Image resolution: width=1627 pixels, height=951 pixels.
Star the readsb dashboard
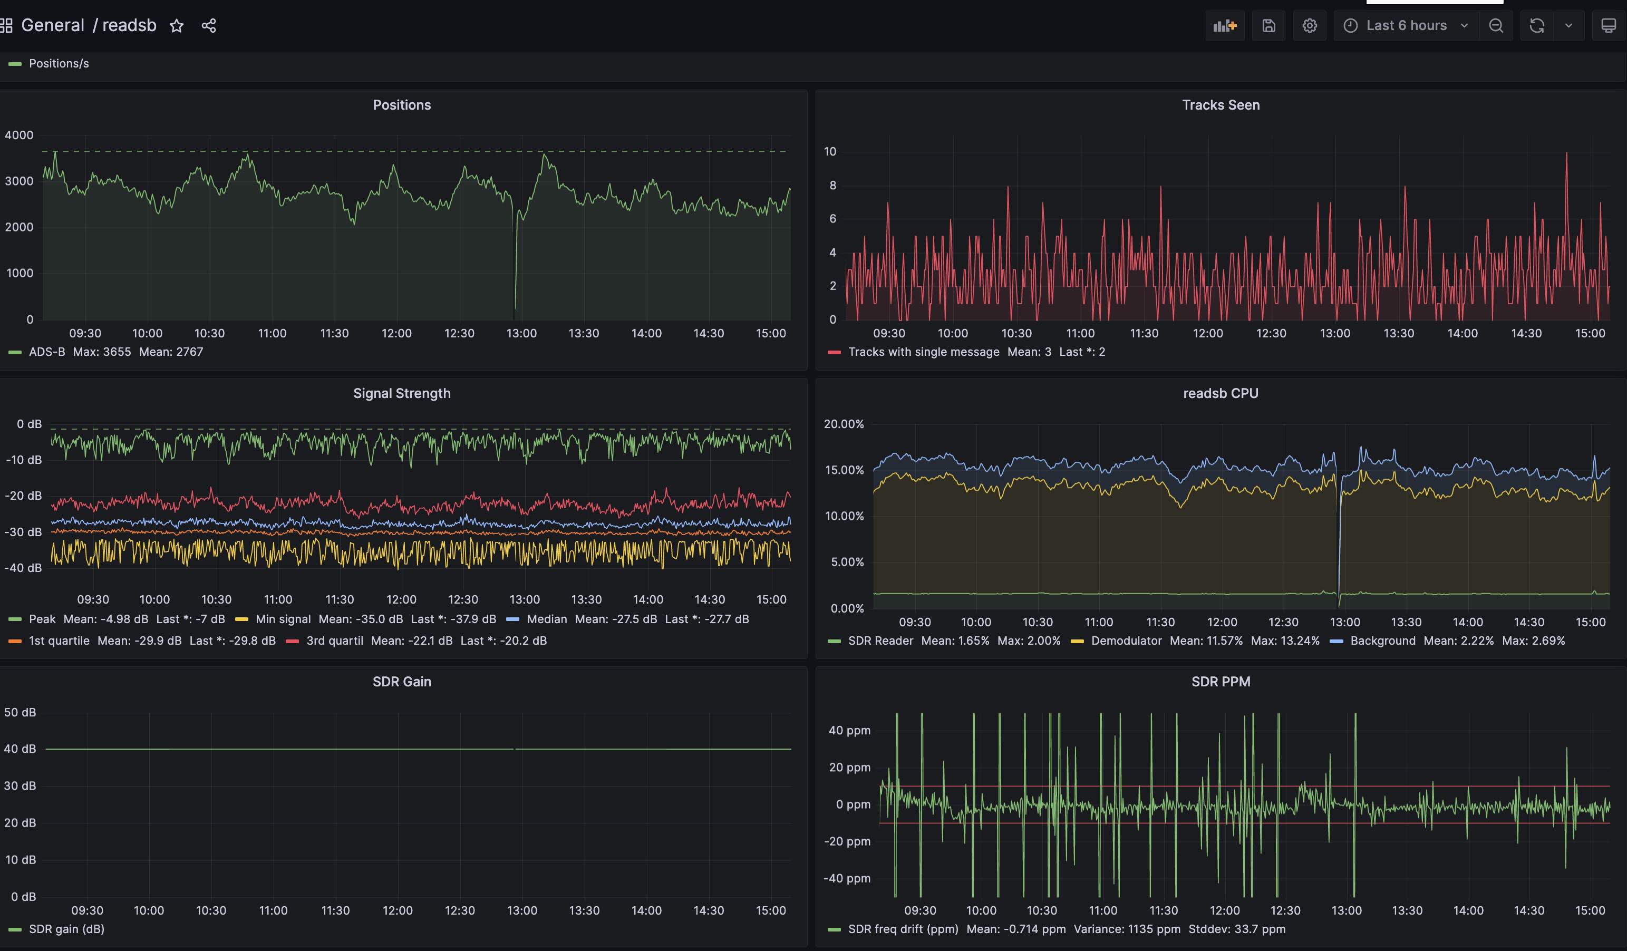tap(176, 26)
